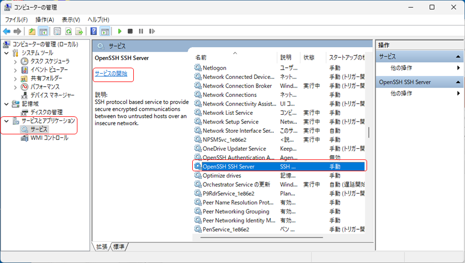The height and width of the screenshot is (263, 465).
Task: Collapse the システム ツール tree node
Action: (6, 53)
